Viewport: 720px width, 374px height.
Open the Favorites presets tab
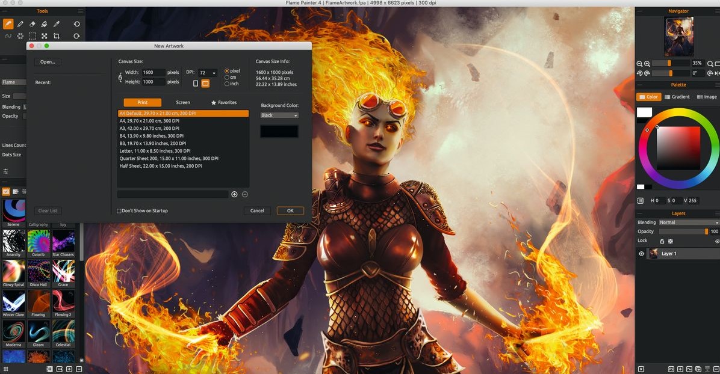pos(223,102)
